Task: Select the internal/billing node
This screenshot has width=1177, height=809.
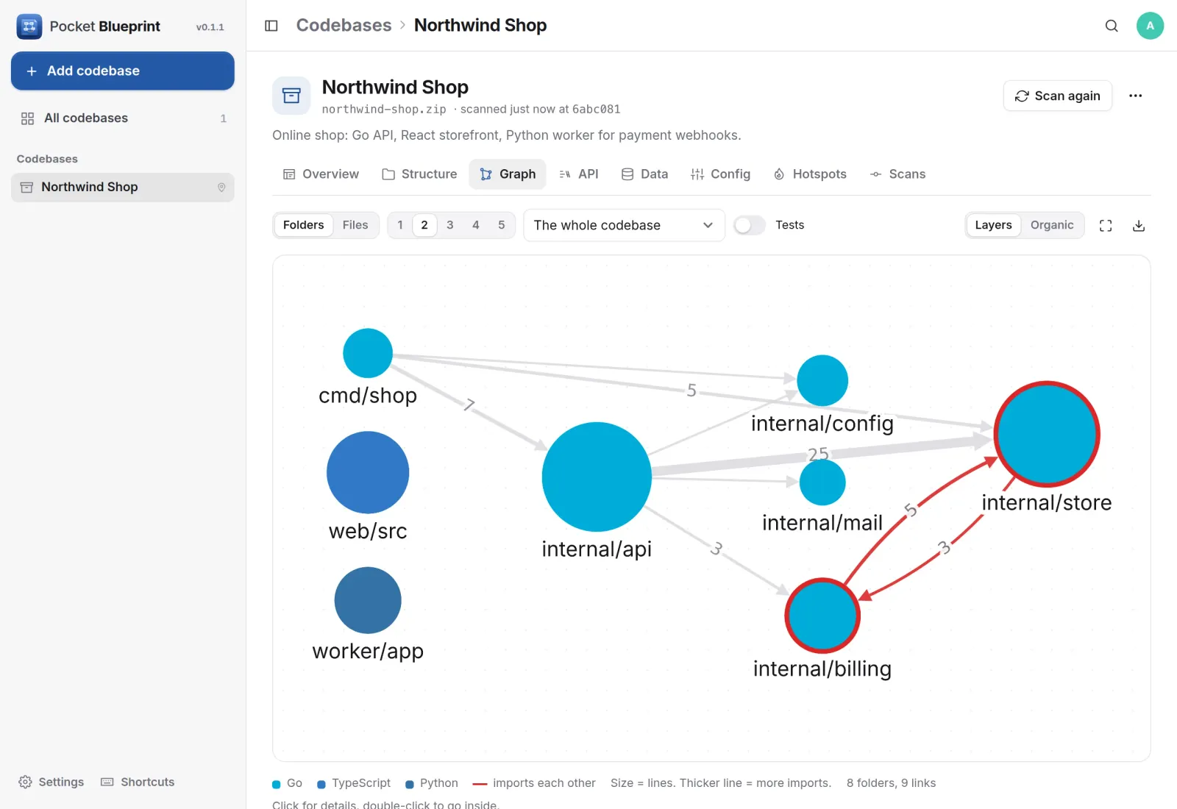Action: pos(822,616)
